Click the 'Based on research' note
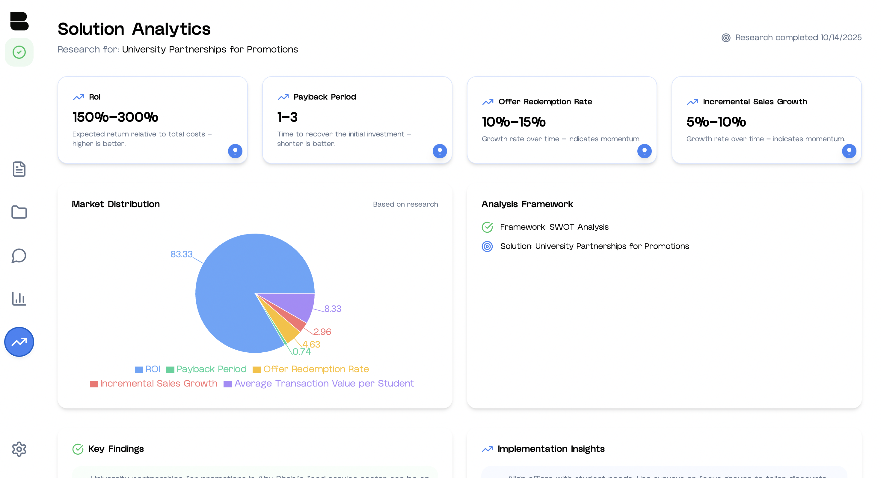 click(406, 204)
